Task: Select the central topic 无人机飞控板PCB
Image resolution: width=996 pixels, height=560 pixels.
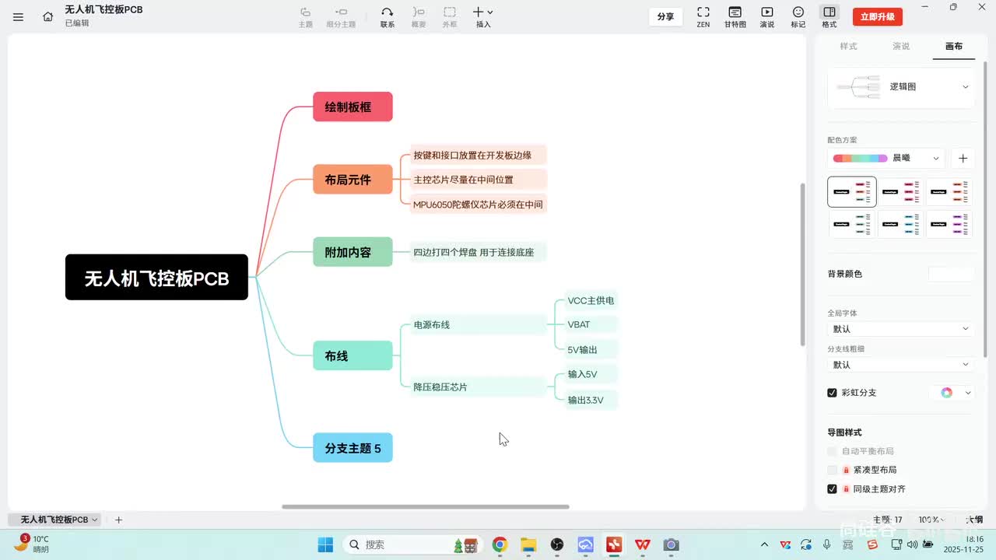Action: (x=156, y=278)
